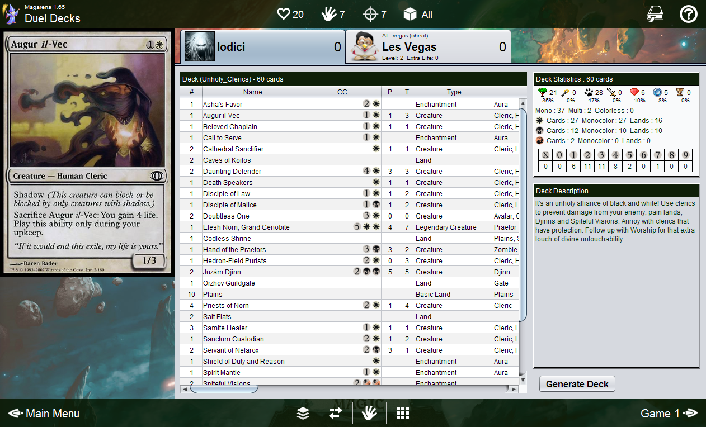Click horizontal scrollbar right arrow
Image resolution: width=706 pixels, height=427 pixels.
coord(514,388)
